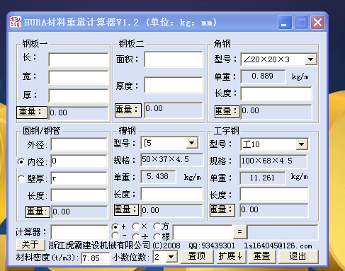
Task: Click the 槽钢 单重 value 5.438
Action: tap(158, 177)
